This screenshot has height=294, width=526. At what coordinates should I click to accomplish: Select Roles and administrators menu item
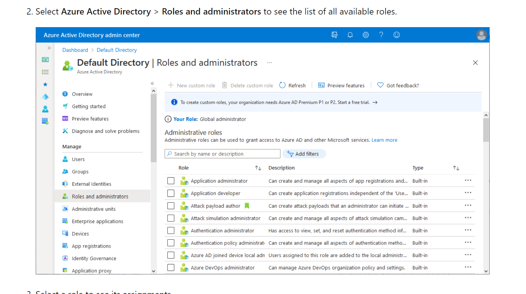pos(103,196)
